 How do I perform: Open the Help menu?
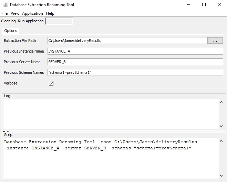pyautogui.click(x=50, y=13)
